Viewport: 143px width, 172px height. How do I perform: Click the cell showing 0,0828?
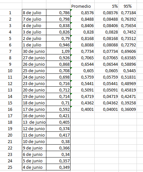107,32
